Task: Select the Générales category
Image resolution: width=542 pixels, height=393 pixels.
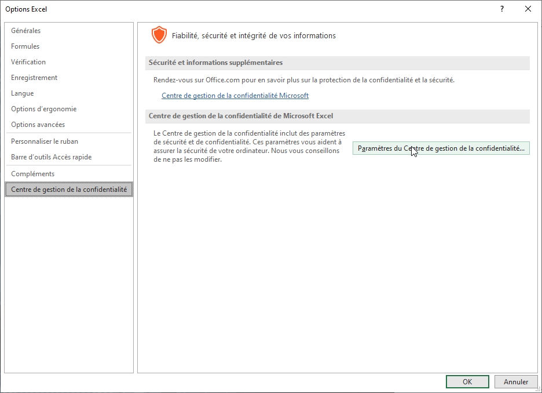Action: pyautogui.click(x=27, y=30)
